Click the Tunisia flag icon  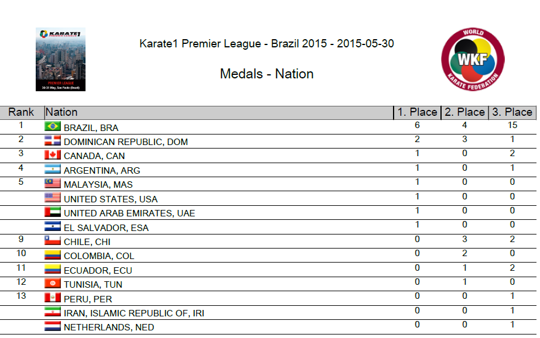(x=53, y=284)
